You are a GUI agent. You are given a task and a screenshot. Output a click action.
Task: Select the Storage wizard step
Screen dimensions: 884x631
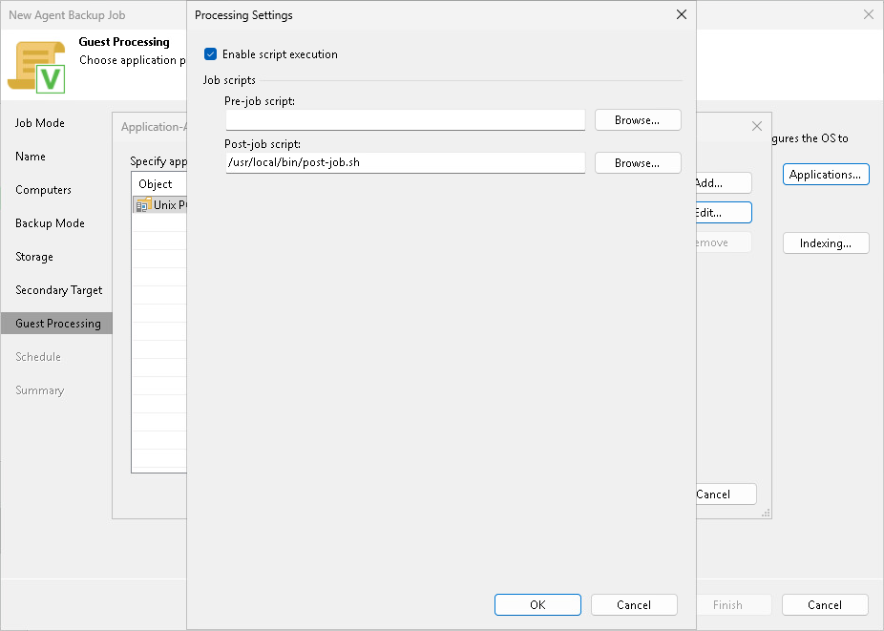(33, 257)
